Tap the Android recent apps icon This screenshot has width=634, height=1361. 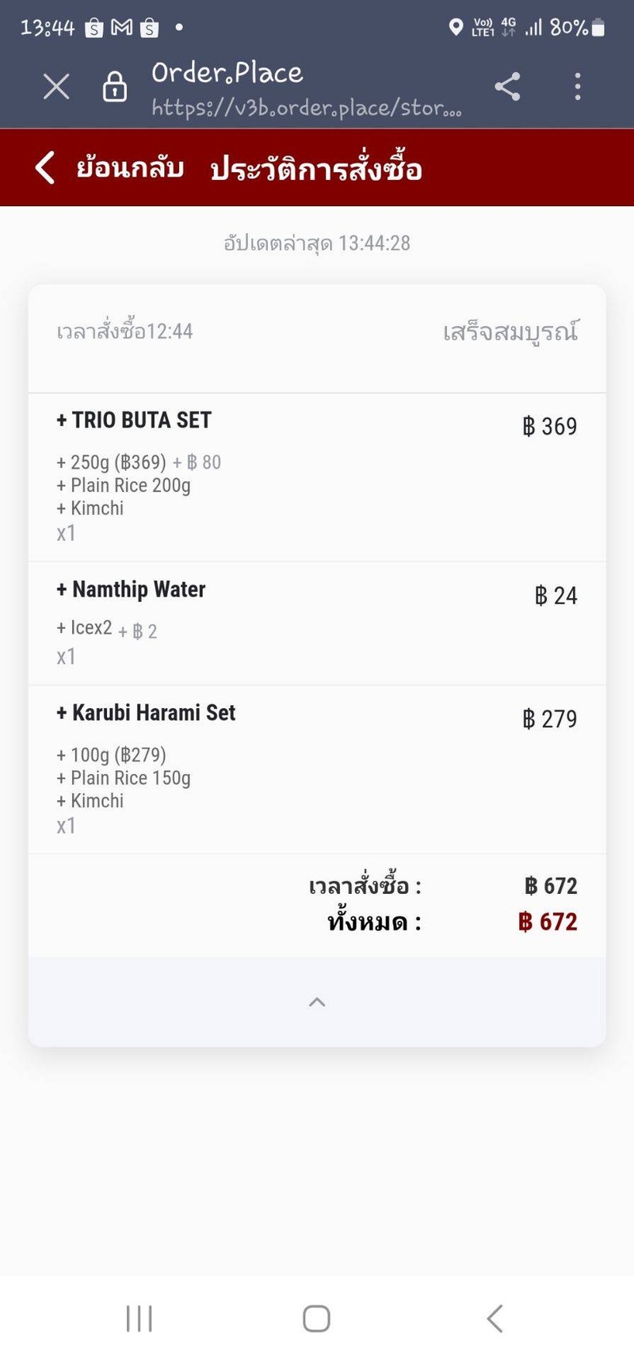(x=139, y=1318)
